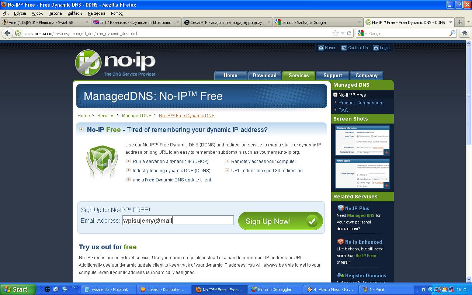Viewport: 472px width, 295px height.
Task: Switch to Piriform Defraggler on the taskbar
Action: (275, 289)
